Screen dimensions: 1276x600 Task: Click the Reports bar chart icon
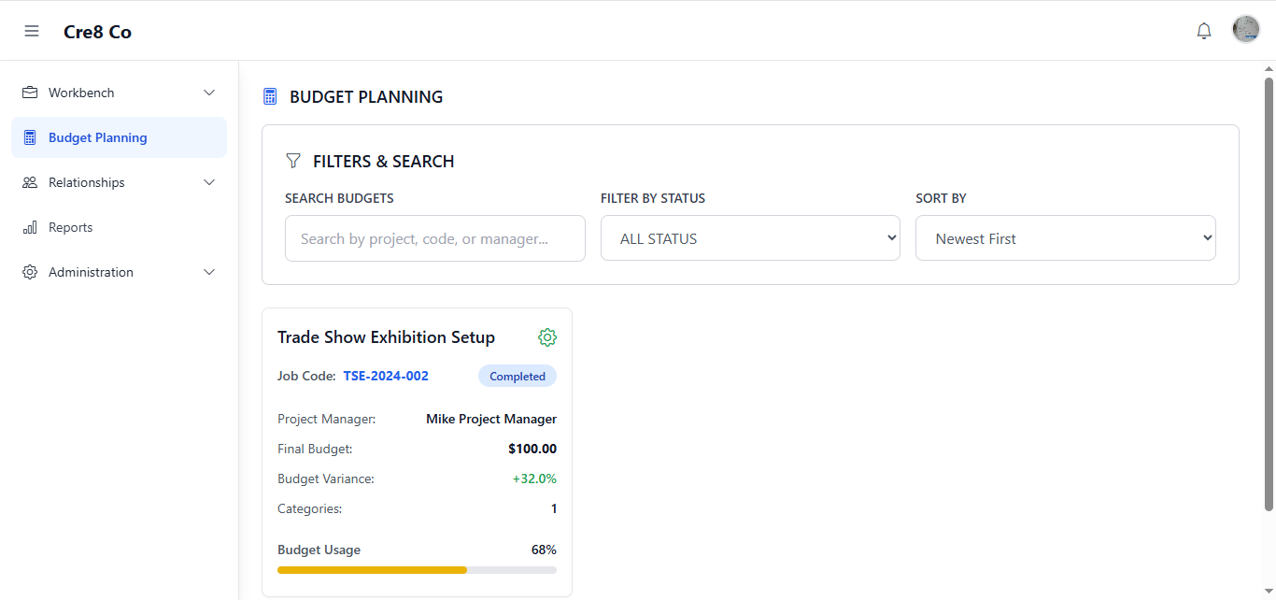point(30,227)
